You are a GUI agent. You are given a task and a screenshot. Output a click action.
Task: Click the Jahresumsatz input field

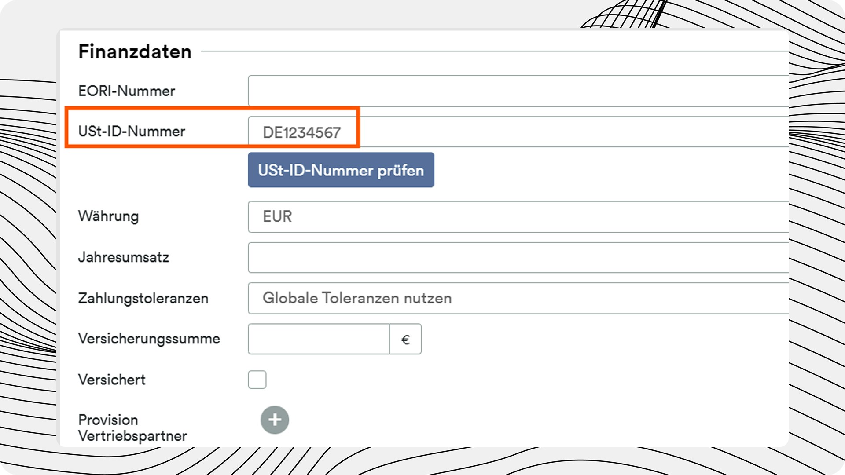(518, 257)
